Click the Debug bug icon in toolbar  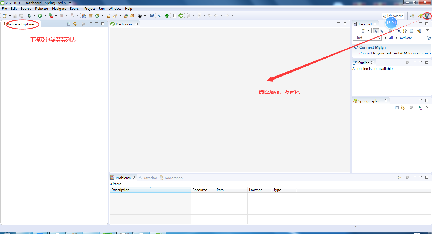(29, 16)
